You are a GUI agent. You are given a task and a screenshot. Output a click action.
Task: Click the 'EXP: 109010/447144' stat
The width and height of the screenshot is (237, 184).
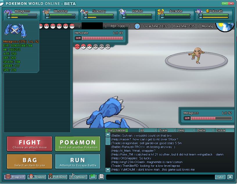(18, 46)
